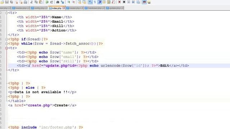Click the Save Recorded Macro icon
The width and height of the screenshot is (230, 129).
[138, 2]
